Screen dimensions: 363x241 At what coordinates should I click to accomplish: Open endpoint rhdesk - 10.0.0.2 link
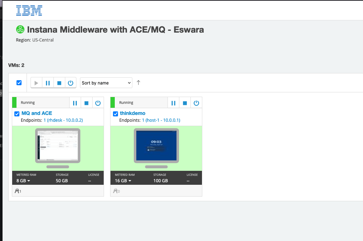click(63, 120)
